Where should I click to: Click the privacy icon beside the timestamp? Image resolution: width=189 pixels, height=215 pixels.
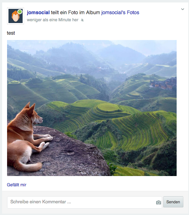(x=82, y=20)
